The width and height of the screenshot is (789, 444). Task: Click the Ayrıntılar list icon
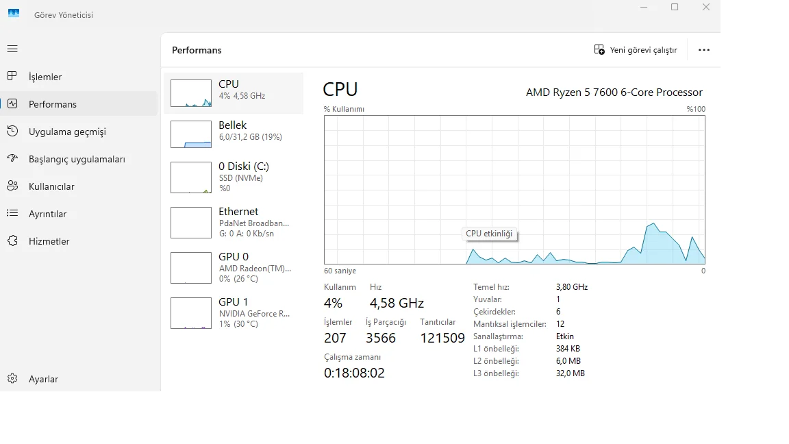pyautogui.click(x=12, y=213)
